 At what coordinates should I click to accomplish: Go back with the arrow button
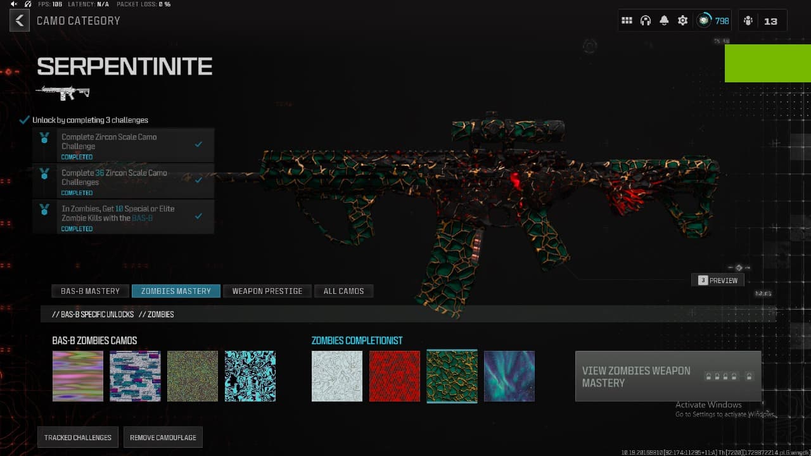click(x=20, y=21)
